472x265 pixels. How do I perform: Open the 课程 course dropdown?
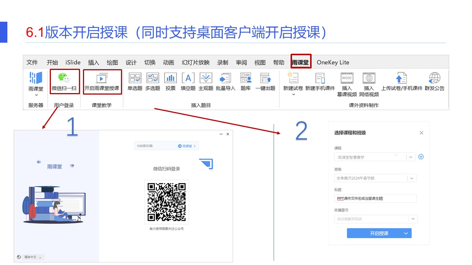(x=411, y=157)
